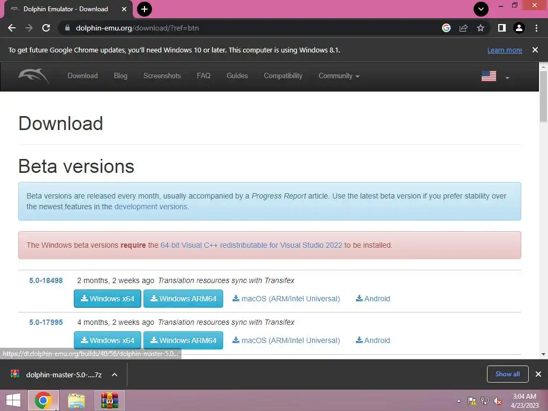Screen dimensions: 548x411
Task: Open the side panel icon in Chrome toolbar
Action: [x=502, y=28]
